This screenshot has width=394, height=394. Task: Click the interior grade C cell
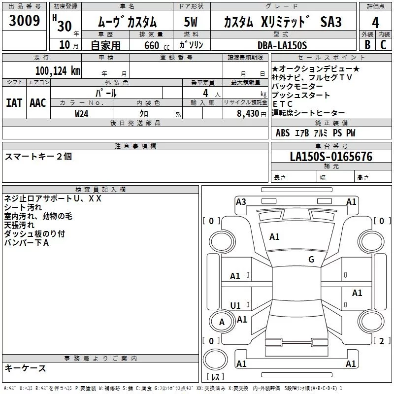pyautogui.click(x=383, y=45)
